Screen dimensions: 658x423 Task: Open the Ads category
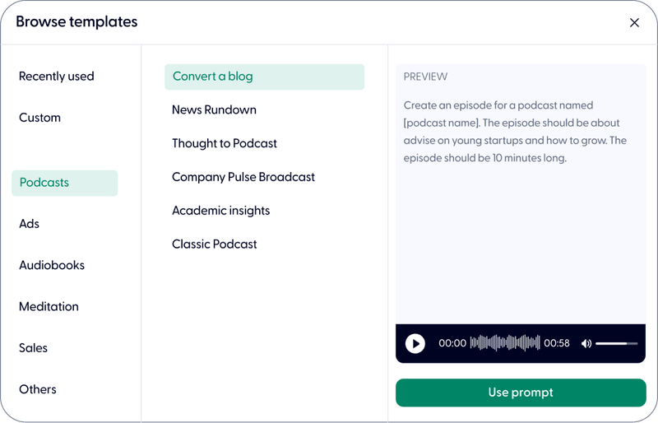pyautogui.click(x=30, y=224)
